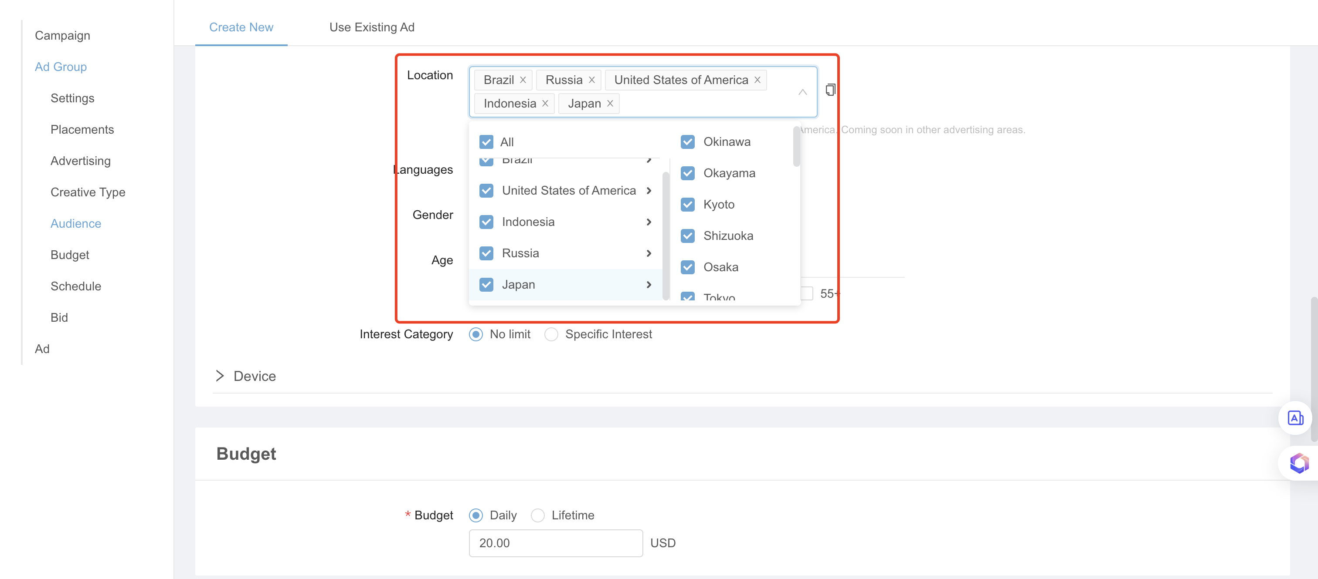
Task: Open Ad Group in sidebar
Action: [x=61, y=67]
